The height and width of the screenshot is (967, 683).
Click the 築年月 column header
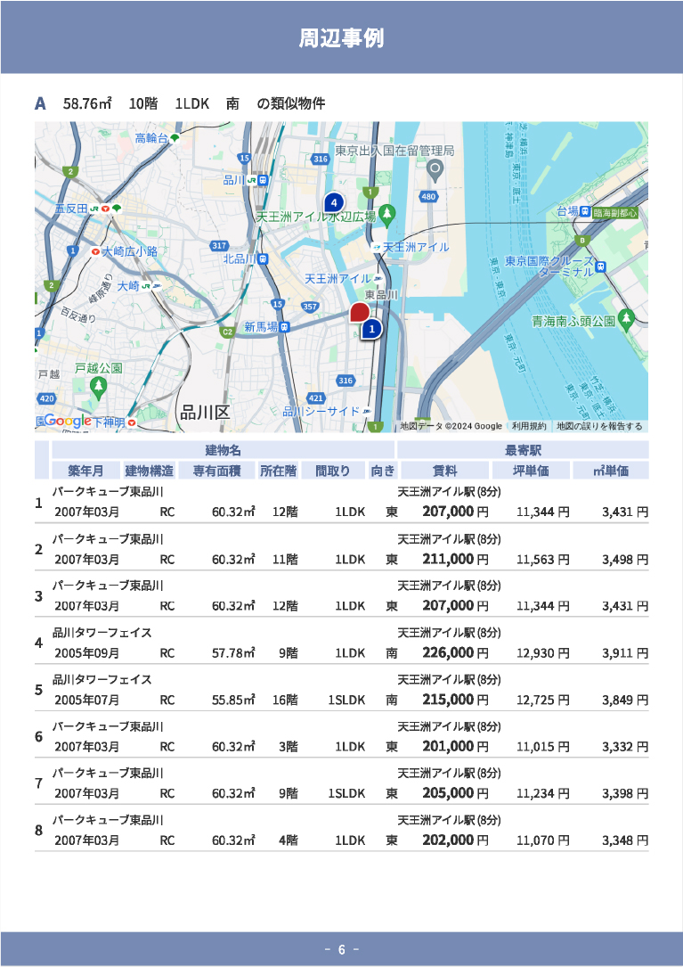click(85, 471)
